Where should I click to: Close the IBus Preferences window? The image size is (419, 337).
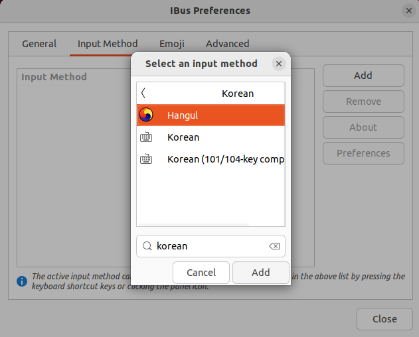409,11
